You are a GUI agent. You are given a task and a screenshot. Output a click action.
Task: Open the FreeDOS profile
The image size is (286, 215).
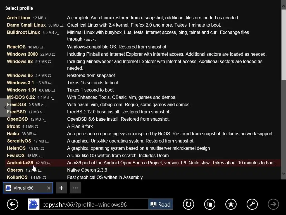pyautogui.click(x=16, y=105)
